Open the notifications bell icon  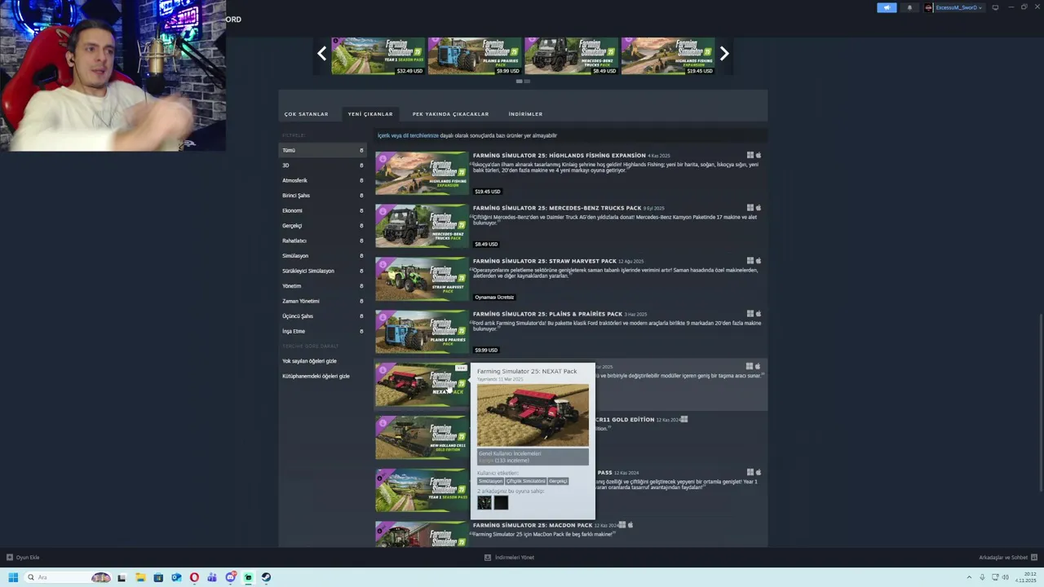pyautogui.click(x=909, y=7)
